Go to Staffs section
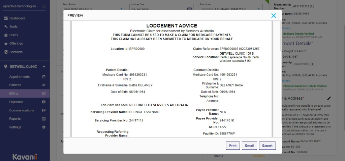Image resolution: width=345 pixels, height=161 pixels. click(x=14, y=35)
